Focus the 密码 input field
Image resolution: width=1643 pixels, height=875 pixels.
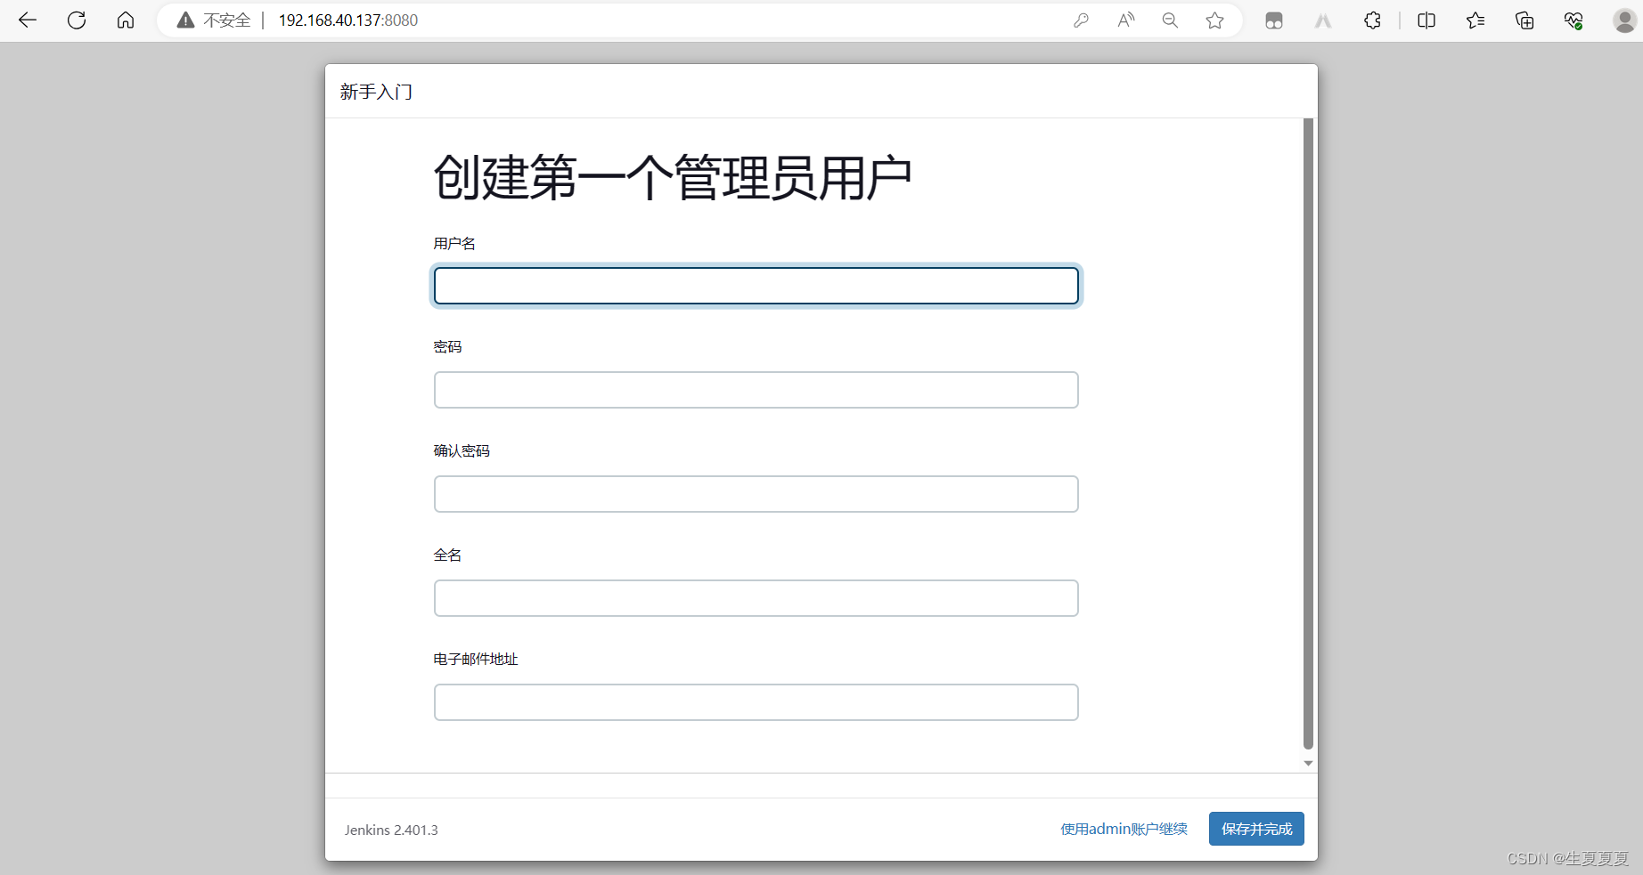pos(756,390)
